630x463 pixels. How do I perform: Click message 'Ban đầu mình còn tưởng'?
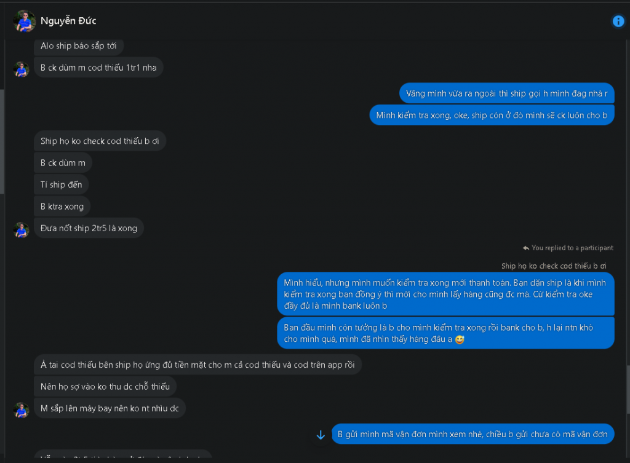445,333
